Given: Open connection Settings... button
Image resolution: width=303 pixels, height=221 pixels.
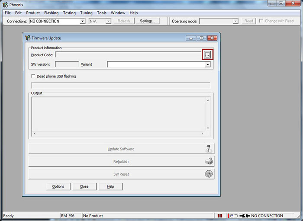Looking at the screenshot, I should [148, 21].
